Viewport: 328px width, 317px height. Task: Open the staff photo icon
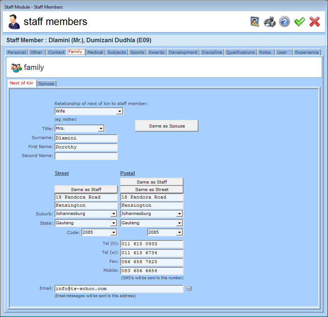click(255, 22)
